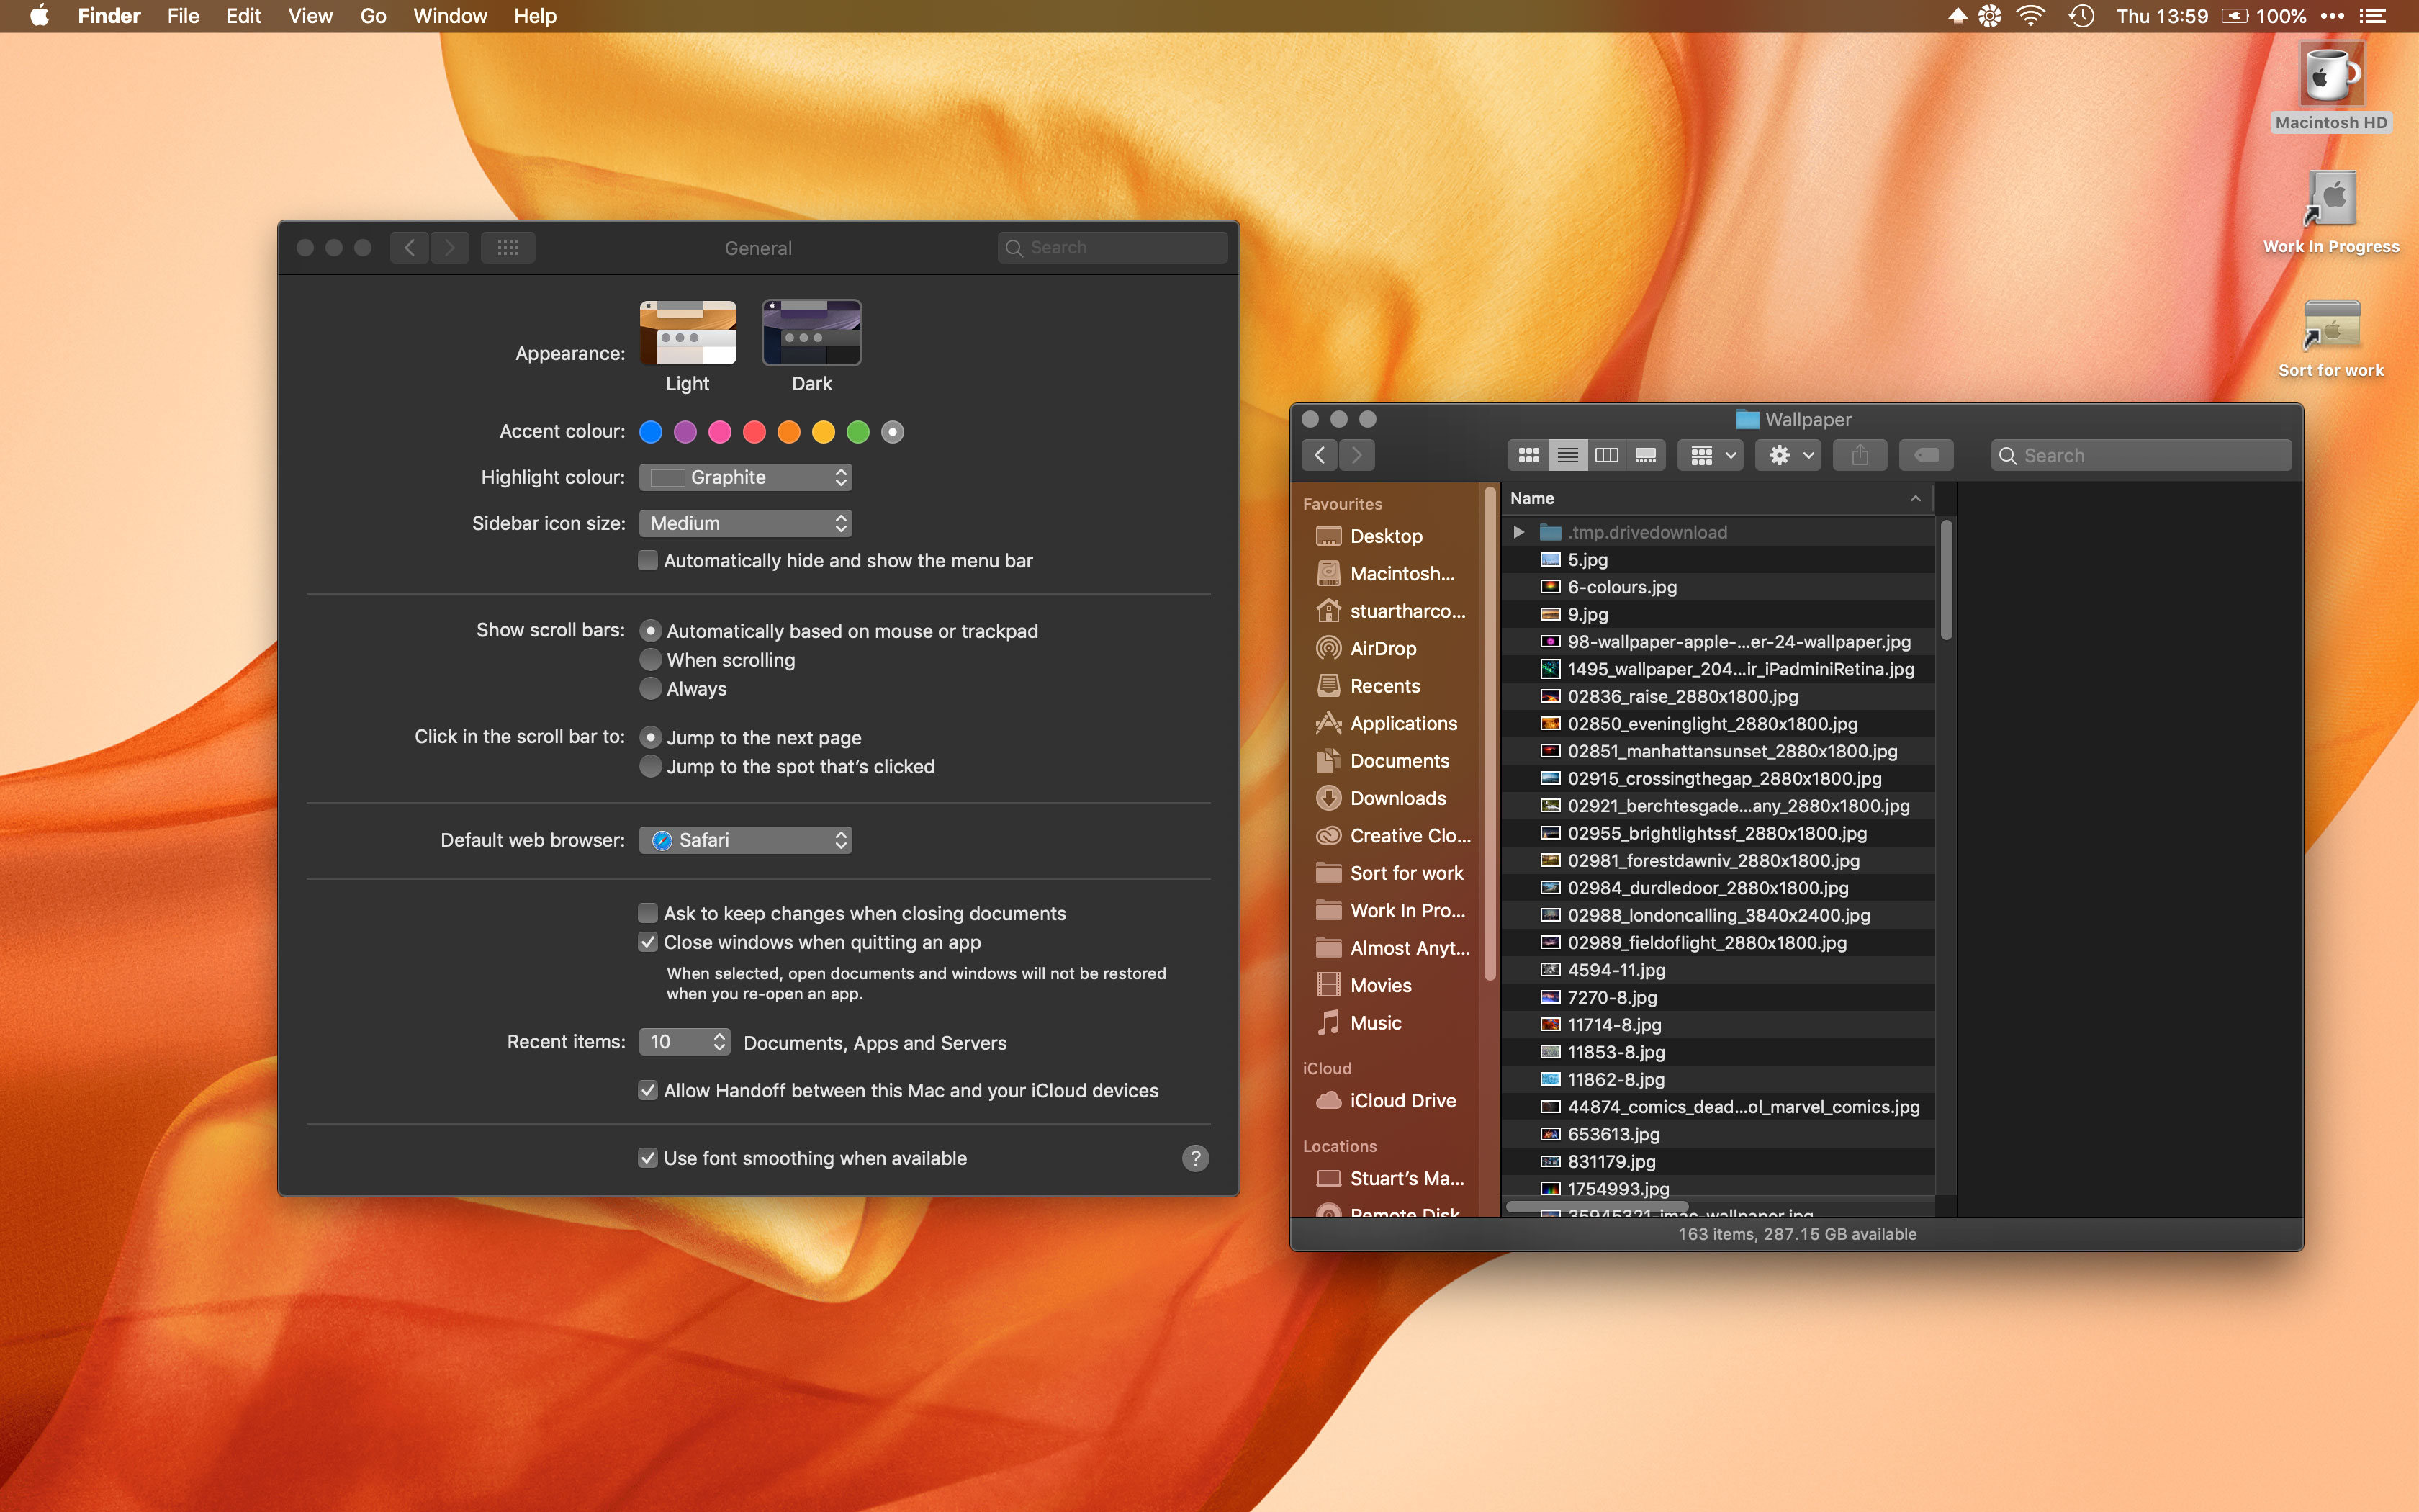Click the Share button in Finder toolbar

(x=1859, y=456)
